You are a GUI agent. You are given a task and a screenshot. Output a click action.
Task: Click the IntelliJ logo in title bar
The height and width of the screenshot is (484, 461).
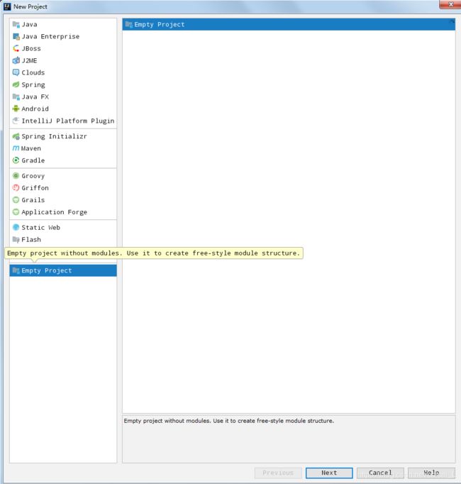pyautogui.click(x=7, y=6)
